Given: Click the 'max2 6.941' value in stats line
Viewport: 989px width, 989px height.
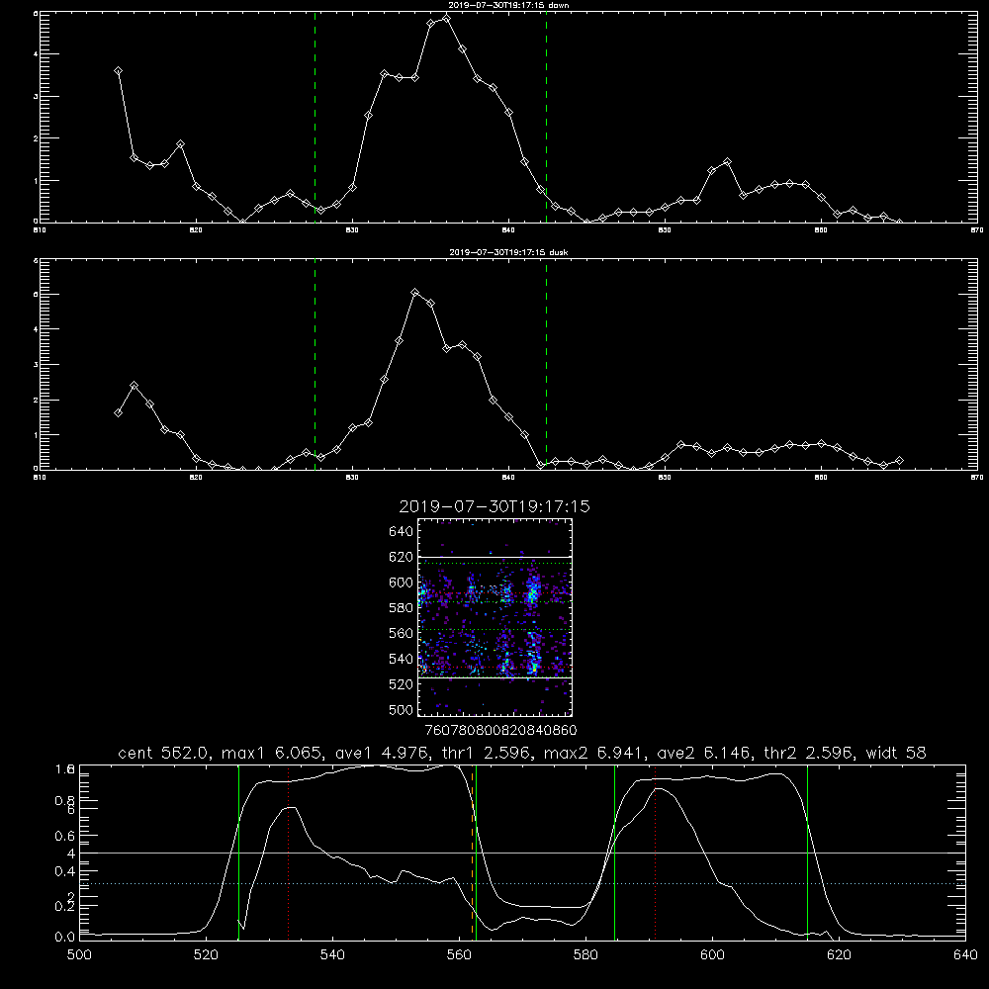Looking at the screenshot, I should pos(596,753).
